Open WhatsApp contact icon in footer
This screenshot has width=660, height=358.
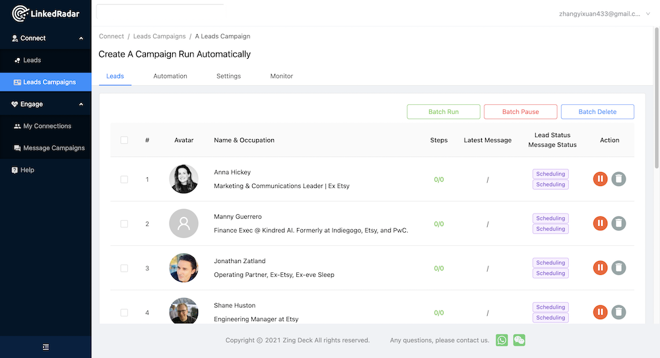tap(502, 340)
